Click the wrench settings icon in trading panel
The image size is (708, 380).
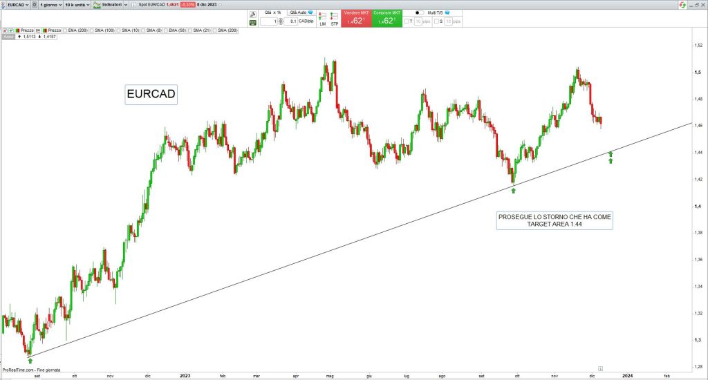point(253,13)
